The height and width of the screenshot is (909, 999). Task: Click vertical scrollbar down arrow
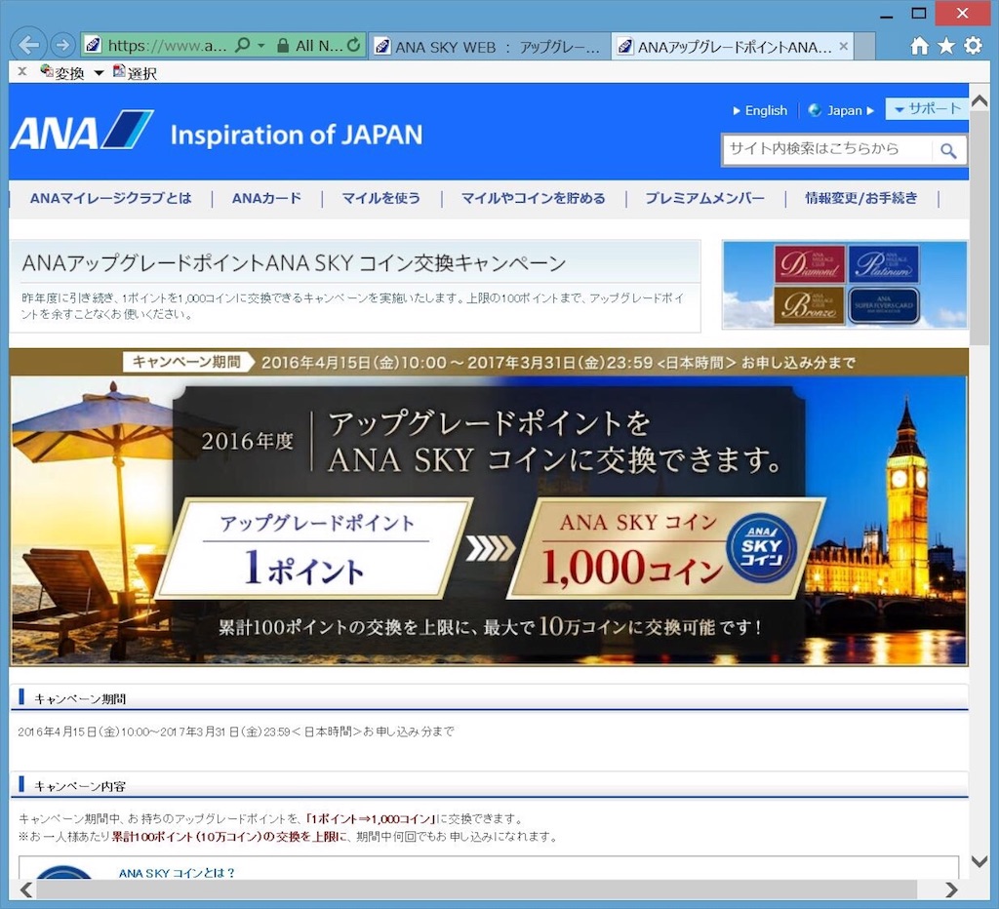click(x=979, y=860)
